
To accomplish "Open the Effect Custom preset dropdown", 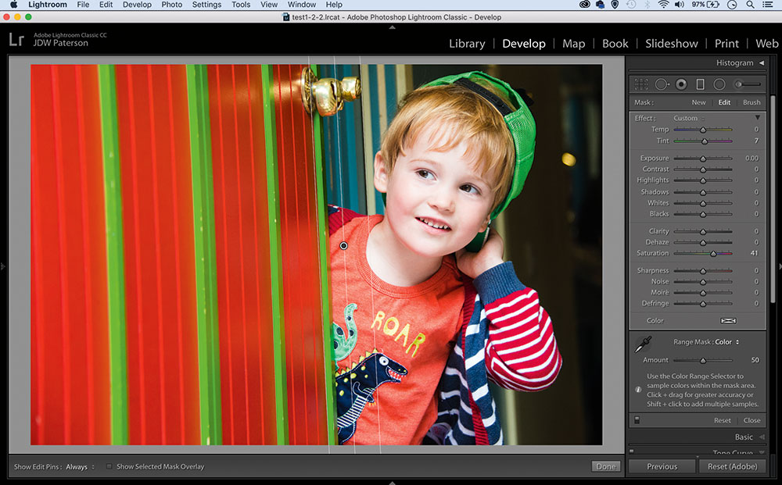I will coord(689,118).
